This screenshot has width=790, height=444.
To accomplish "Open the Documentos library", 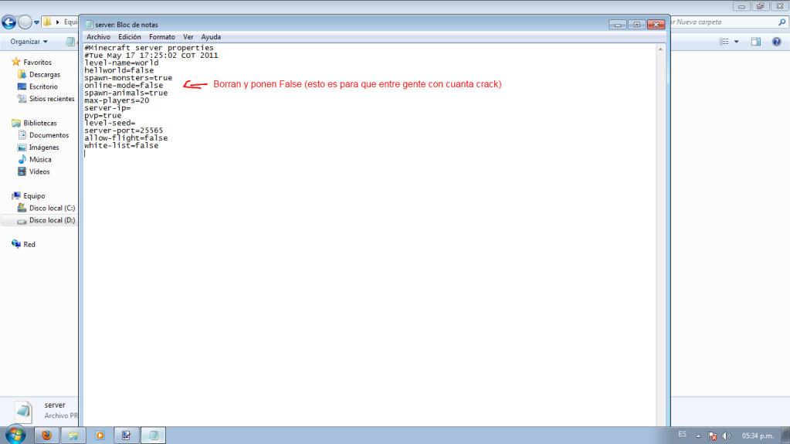I will pos(49,135).
